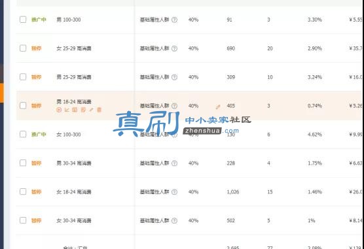
Task: Edit the 40% premium with pencil icon
Action: click(218, 107)
